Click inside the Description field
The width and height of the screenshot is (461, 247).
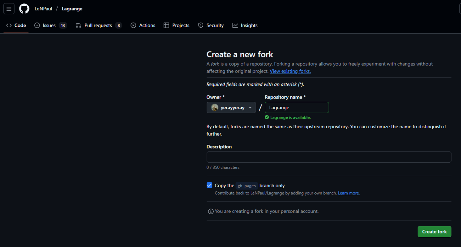click(x=329, y=157)
